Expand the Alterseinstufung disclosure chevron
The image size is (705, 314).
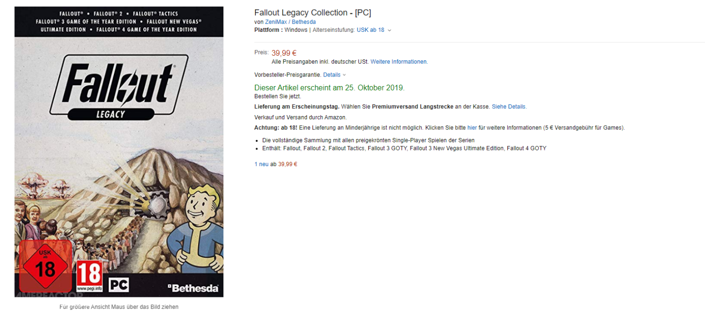(x=390, y=30)
